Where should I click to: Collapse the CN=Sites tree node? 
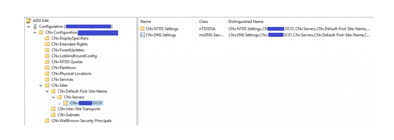[41, 86]
